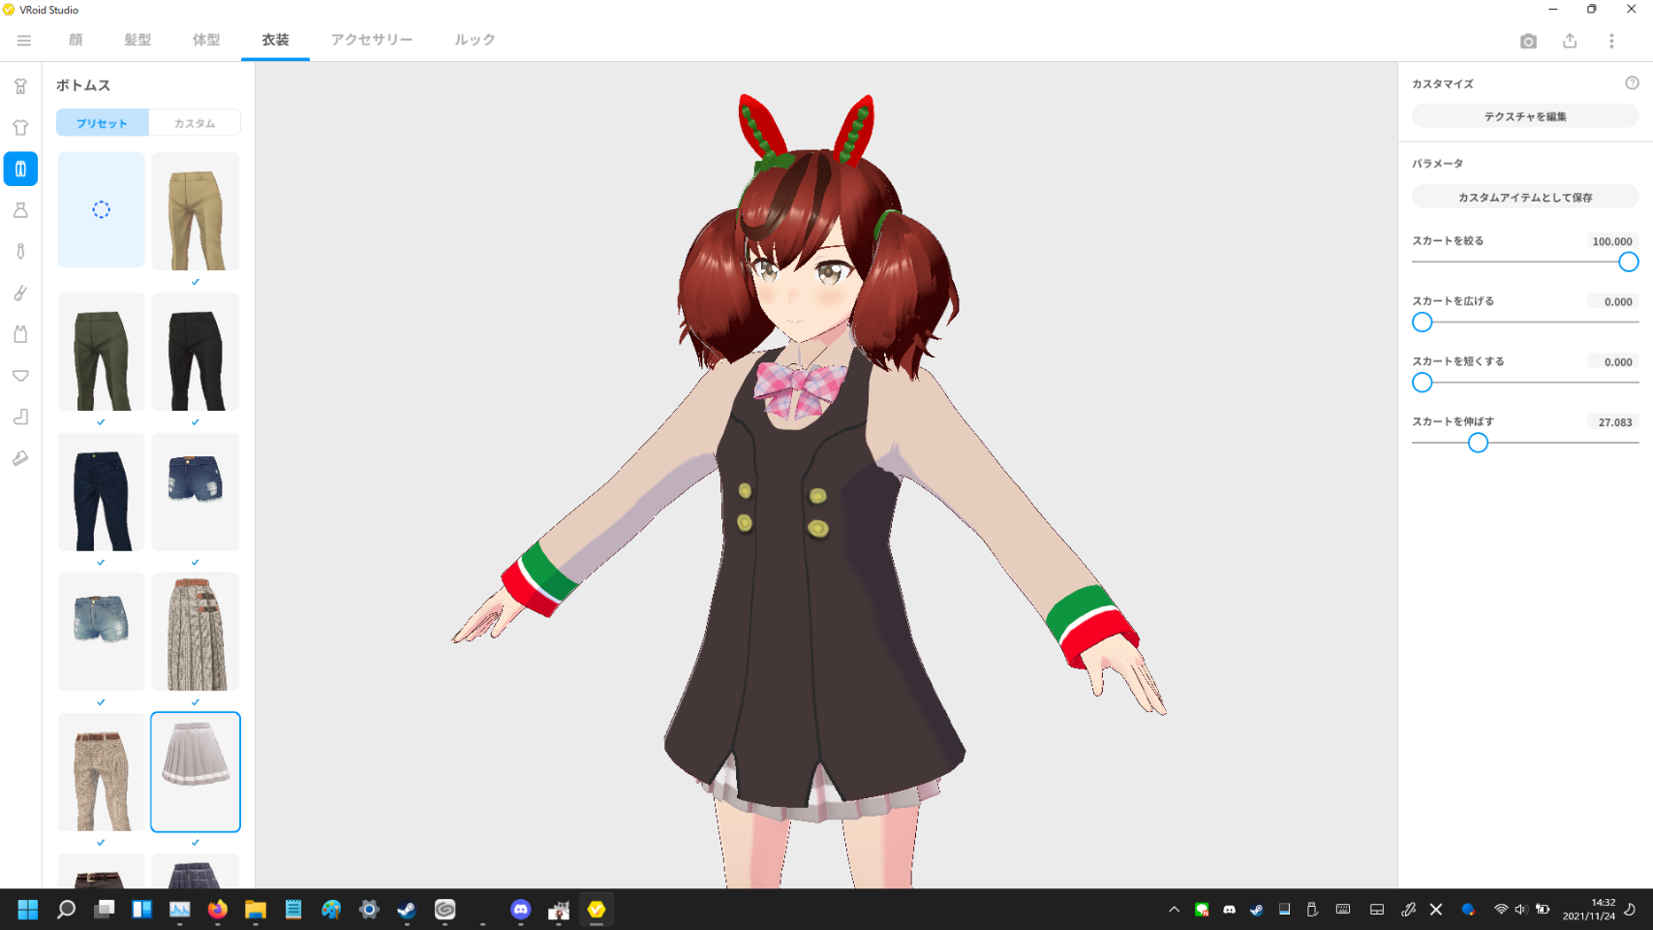
Task: Click the customize help question mark icon
Action: 1632,83
